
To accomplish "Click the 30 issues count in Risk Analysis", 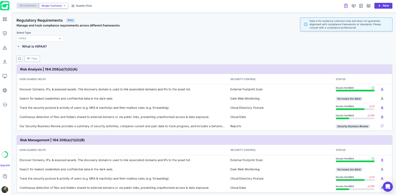I will click(x=372, y=106).
